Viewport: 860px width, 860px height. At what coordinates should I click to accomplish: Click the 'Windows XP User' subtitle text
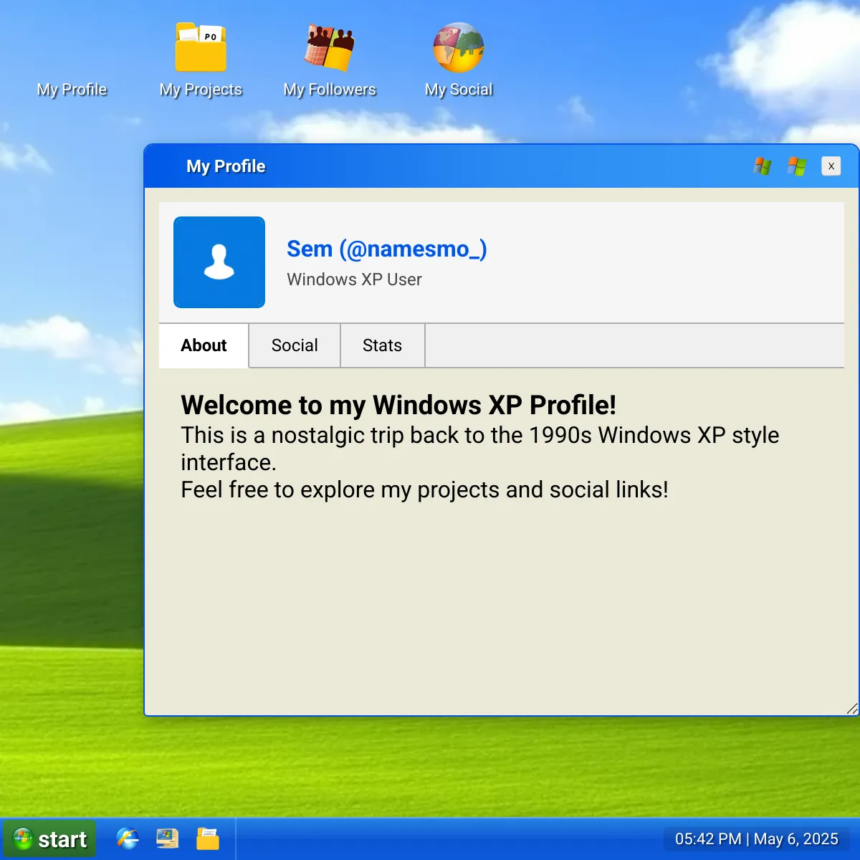pos(354,279)
